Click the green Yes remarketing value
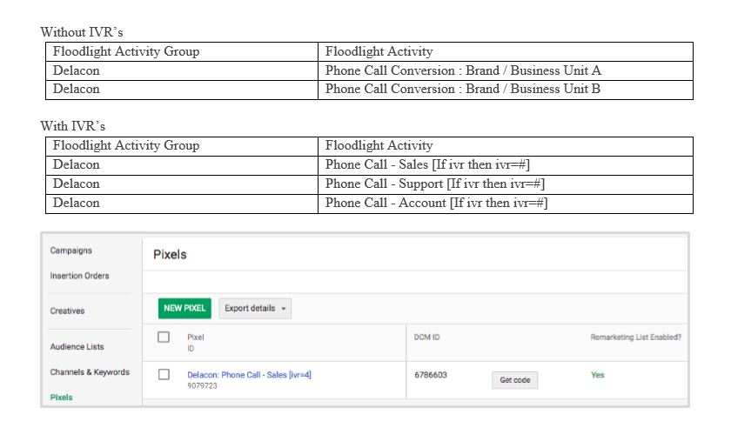The height and width of the screenshot is (421, 731). point(597,375)
